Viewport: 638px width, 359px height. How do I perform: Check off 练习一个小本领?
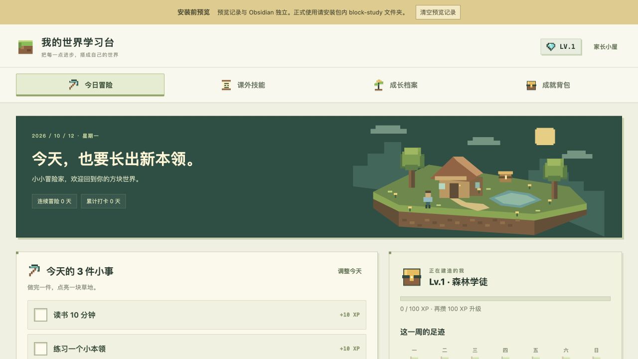(x=41, y=349)
